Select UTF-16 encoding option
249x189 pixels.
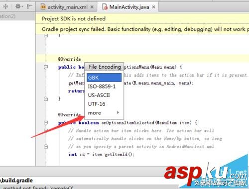point(104,104)
